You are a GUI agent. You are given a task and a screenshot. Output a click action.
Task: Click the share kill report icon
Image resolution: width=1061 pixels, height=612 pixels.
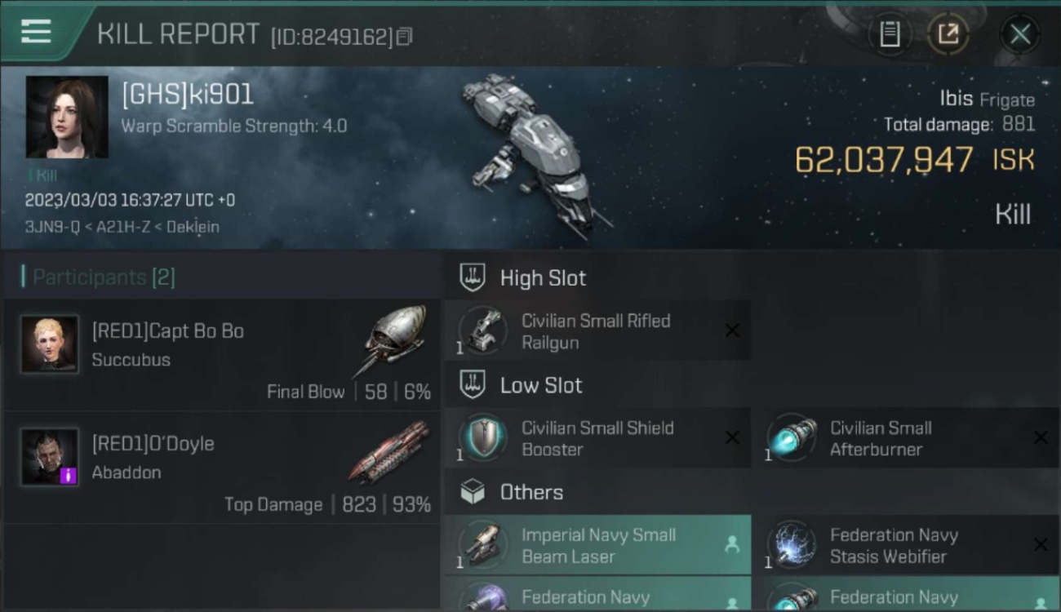[x=948, y=34]
